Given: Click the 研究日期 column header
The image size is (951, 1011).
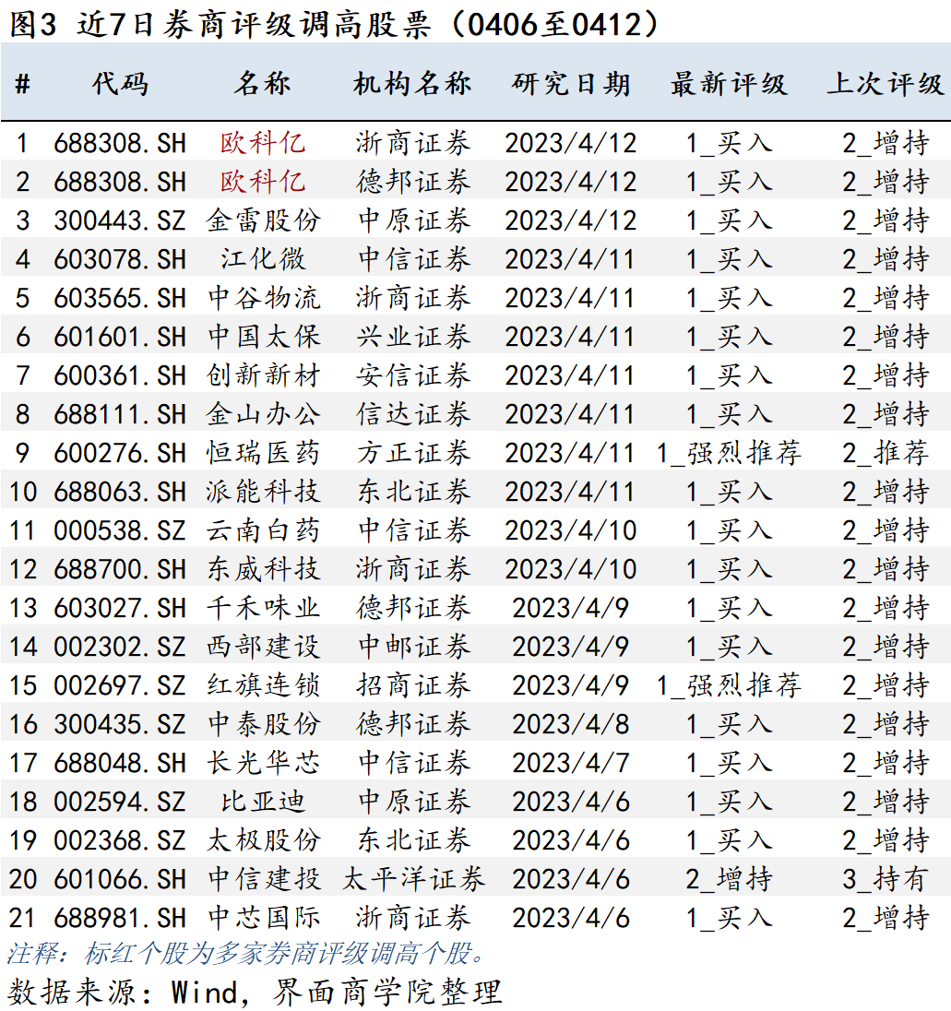Looking at the screenshot, I should pos(571,84).
